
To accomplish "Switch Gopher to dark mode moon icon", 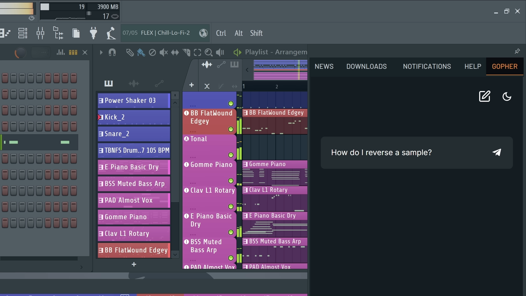I will click(507, 96).
